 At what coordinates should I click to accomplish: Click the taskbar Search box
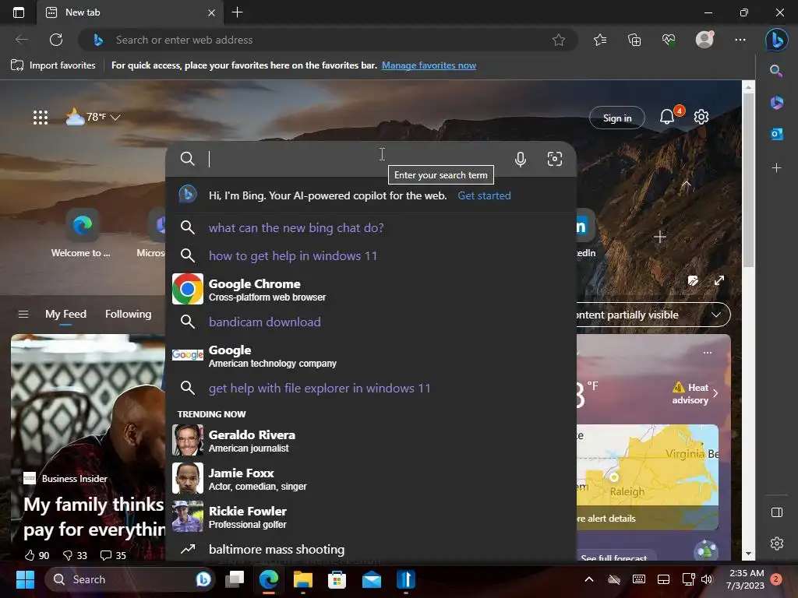[129, 579]
